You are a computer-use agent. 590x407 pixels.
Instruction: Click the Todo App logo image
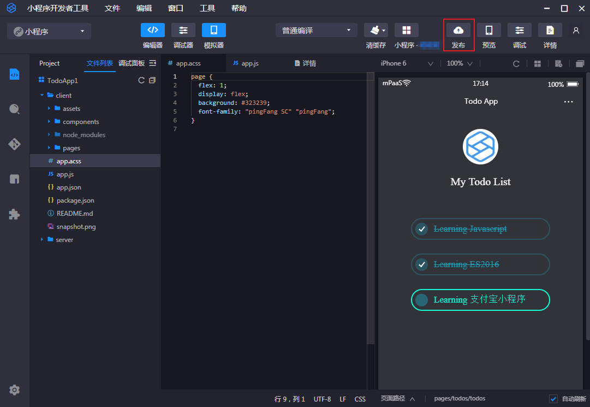pyautogui.click(x=480, y=147)
